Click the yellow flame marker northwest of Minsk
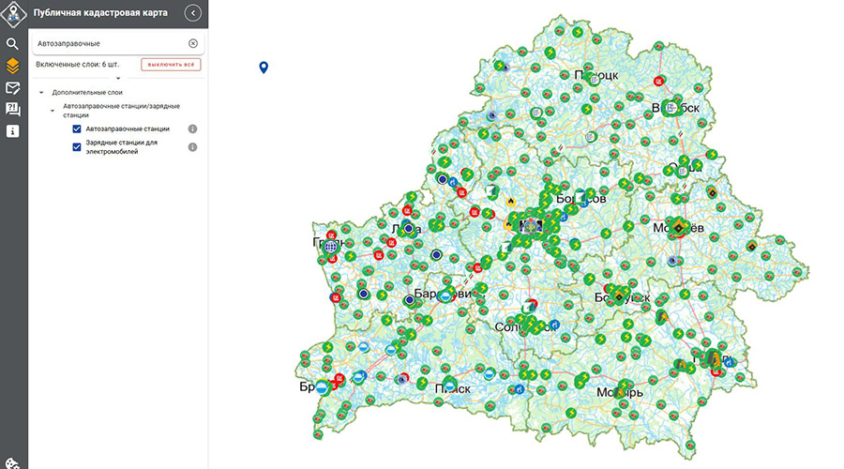844x469 pixels. pyautogui.click(x=510, y=203)
